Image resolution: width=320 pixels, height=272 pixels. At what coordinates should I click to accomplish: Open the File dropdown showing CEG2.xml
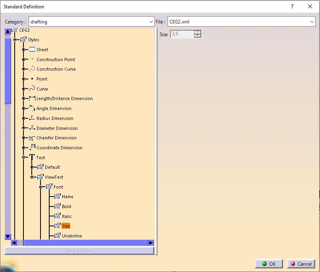click(312, 22)
